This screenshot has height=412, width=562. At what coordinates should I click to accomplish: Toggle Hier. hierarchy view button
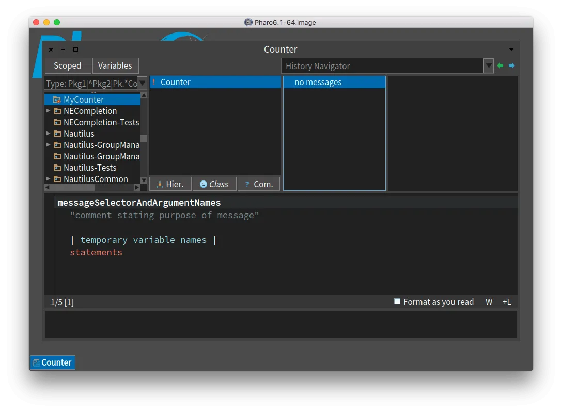click(x=170, y=184)
